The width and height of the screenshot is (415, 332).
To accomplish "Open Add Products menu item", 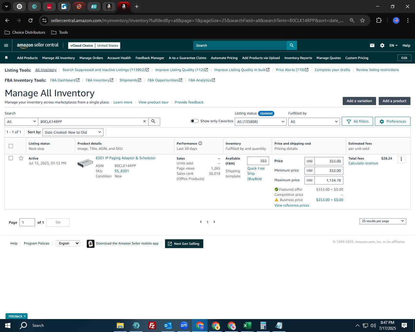I will 27,58.
